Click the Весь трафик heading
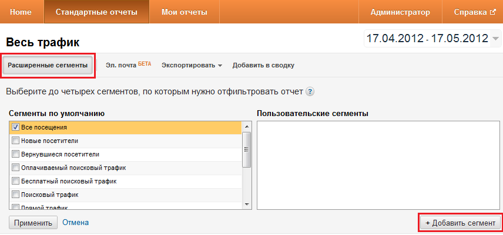 click(43, 42)
